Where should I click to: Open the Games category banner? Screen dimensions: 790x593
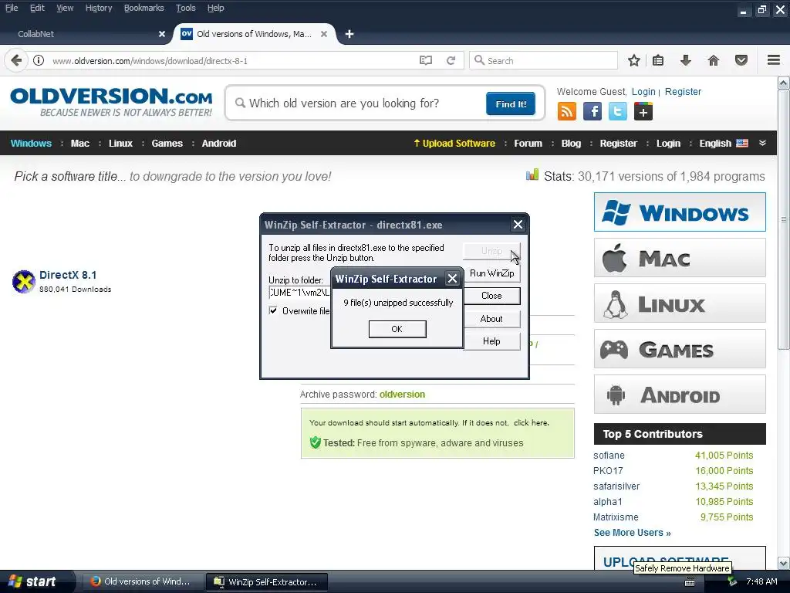click(680, 349)
